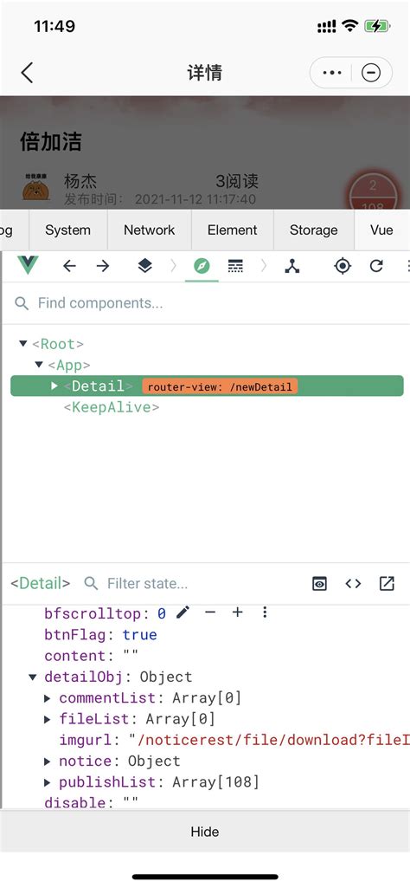Screen dimensions: 410x888
Task: Show render code brackets icon
Action: [354, 583]
